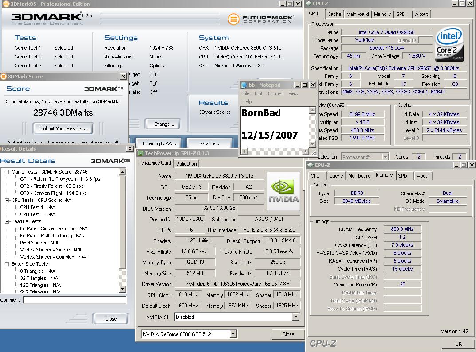The image size is (476, 352).
Task: Open the Cache tab in upper CPU-Z
Action: (334, 14)
